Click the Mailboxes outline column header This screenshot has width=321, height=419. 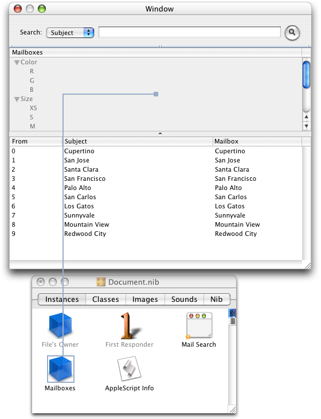155,52
